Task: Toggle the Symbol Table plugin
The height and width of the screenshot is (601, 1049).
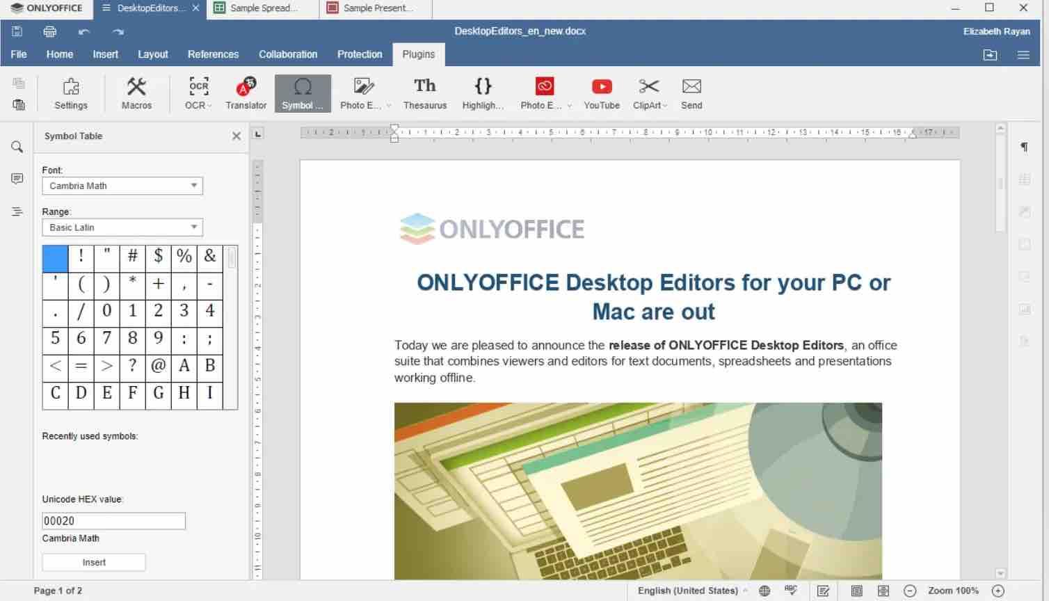Action: tap(303, 94)
